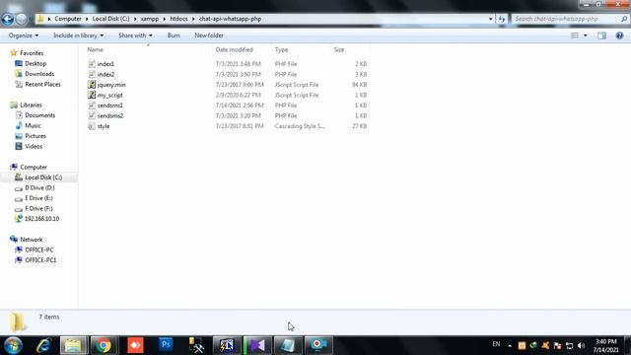Viewport: 631px width, 355px height.
Task: Select the index2 PHP file icon
Action: 92,74
